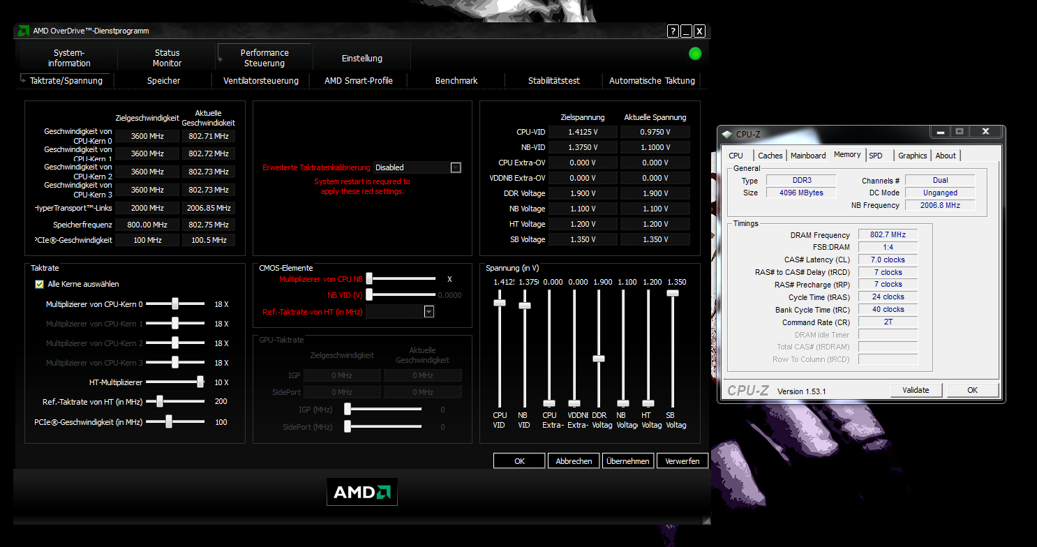The height and width of the screenshot is (547, 1037).
Task: Select the Performance Steuerung tab
Action: (x=264, y=58)
